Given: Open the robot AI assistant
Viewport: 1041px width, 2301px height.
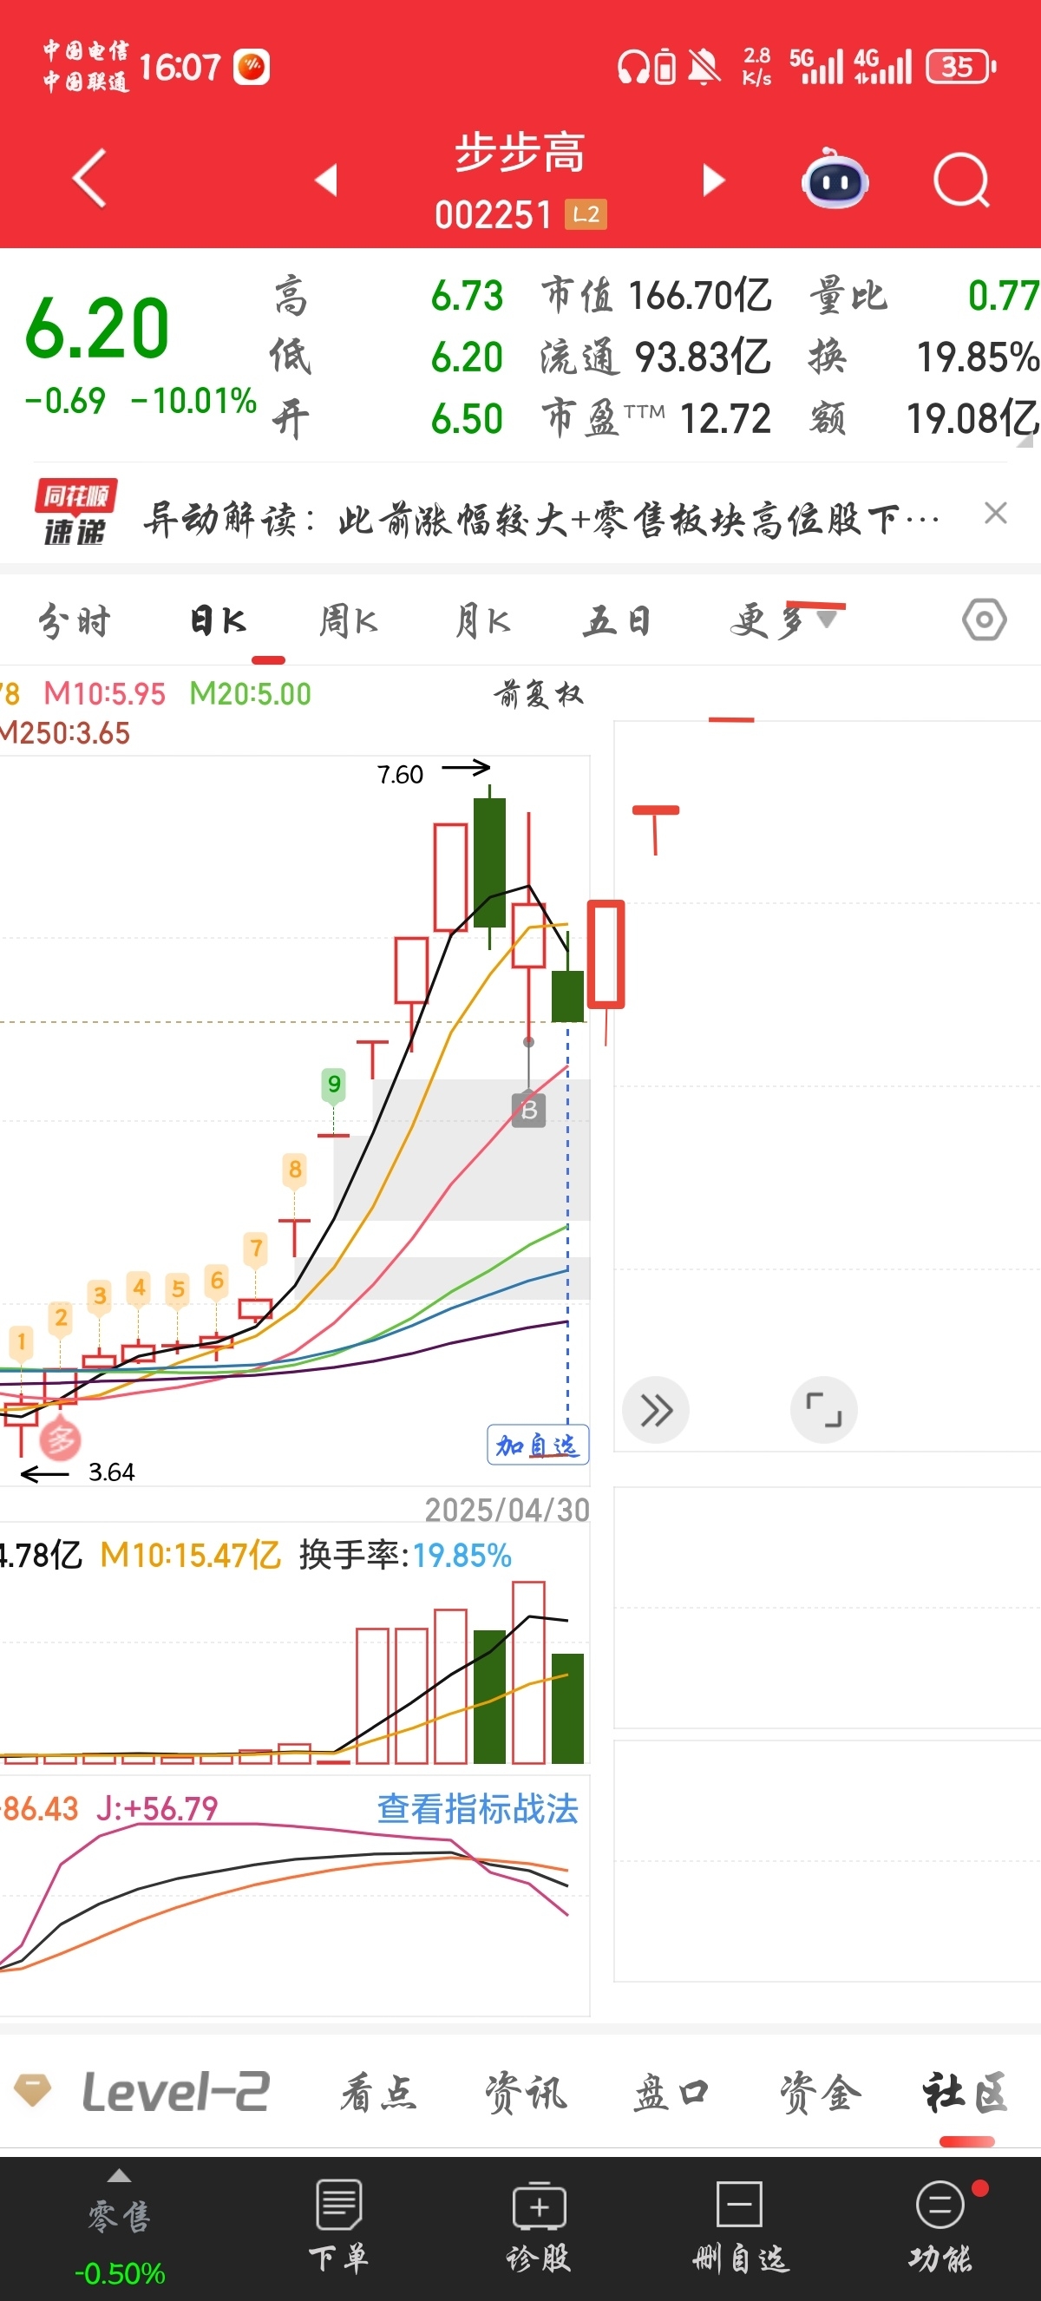Looking at the screenshot, I should coord(835,179).
